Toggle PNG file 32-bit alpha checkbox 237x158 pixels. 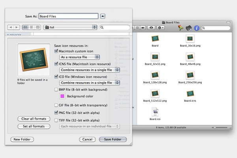click(x=56, y=113)
